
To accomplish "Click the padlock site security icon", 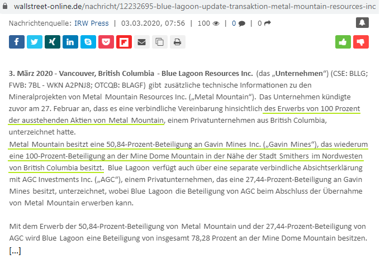I will point(4,6).
